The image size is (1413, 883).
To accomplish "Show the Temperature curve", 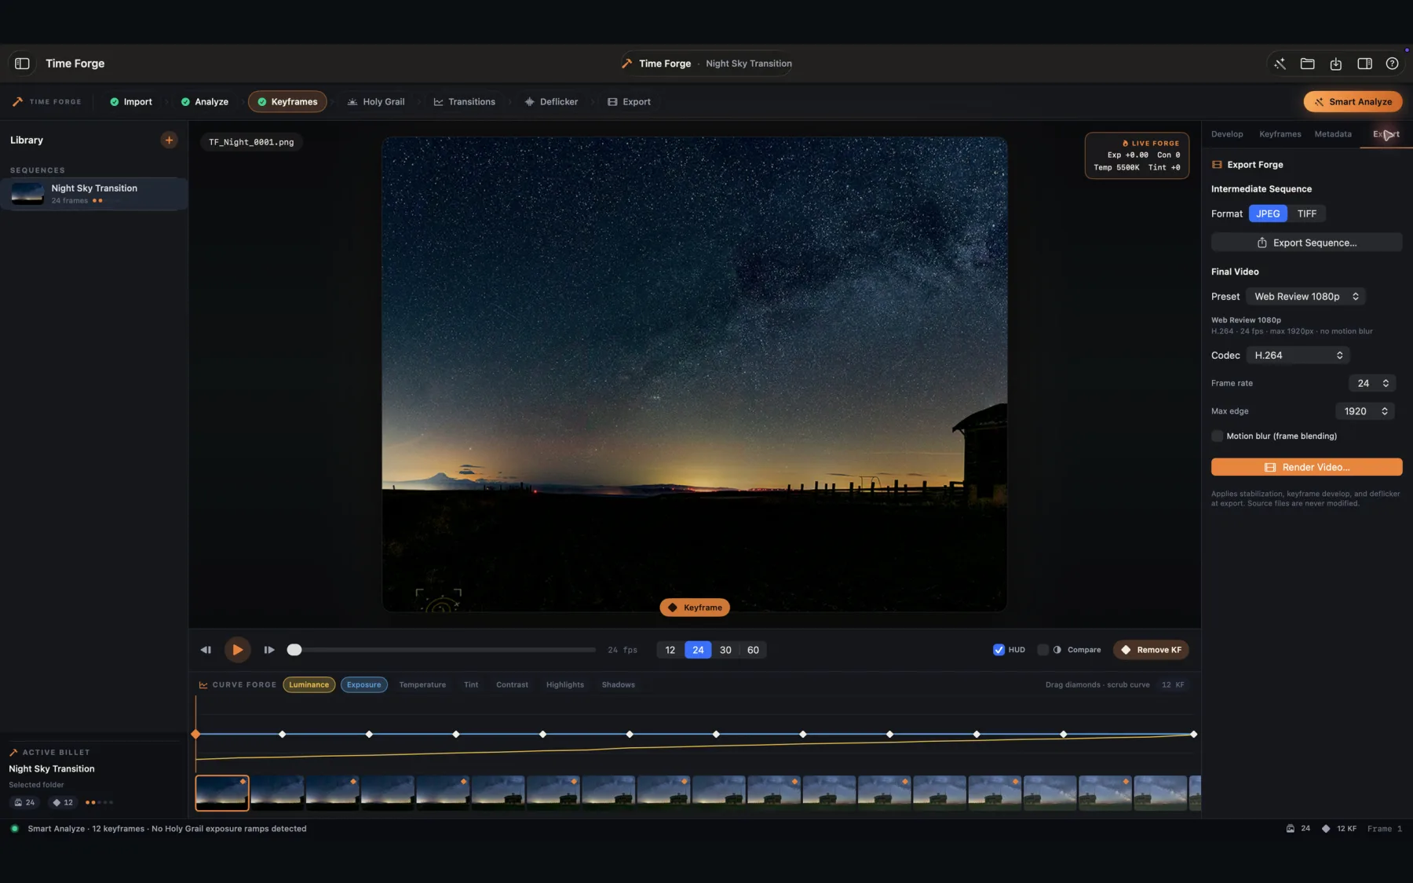I will pyautogui.click(x=422, y=685).
